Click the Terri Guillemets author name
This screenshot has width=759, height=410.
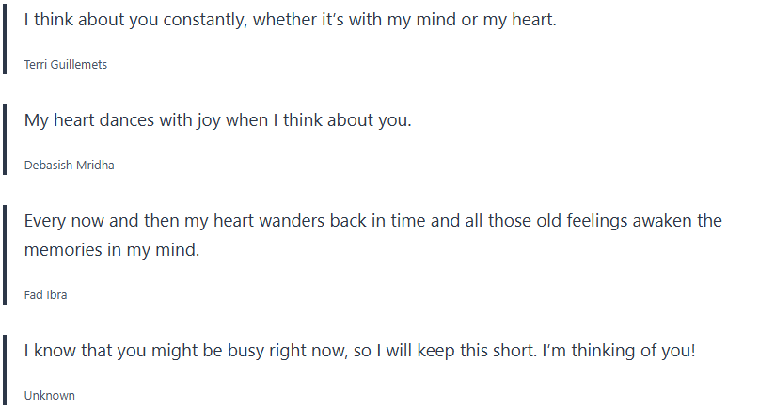point(66,65)
